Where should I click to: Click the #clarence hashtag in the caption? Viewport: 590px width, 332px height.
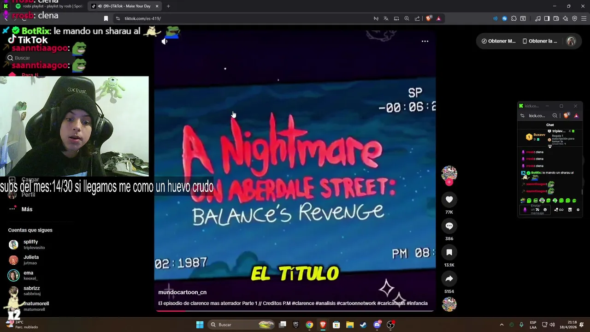coord(303,303)
